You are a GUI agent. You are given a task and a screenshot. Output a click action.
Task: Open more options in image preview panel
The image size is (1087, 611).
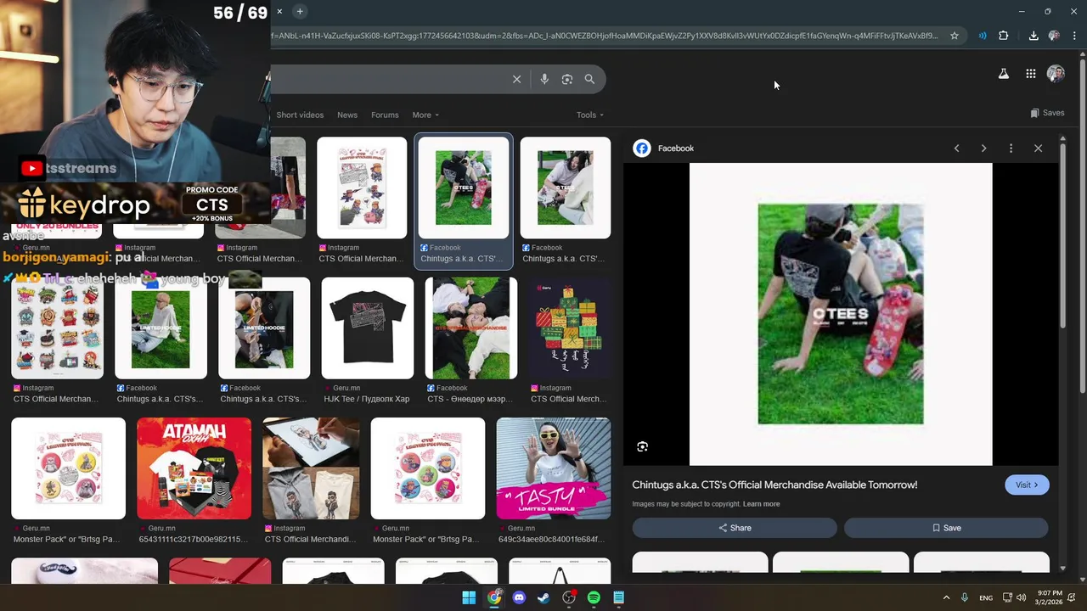(x=1011, y=149)
